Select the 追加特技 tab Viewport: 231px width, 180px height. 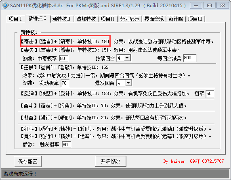[x=86, y=19]
